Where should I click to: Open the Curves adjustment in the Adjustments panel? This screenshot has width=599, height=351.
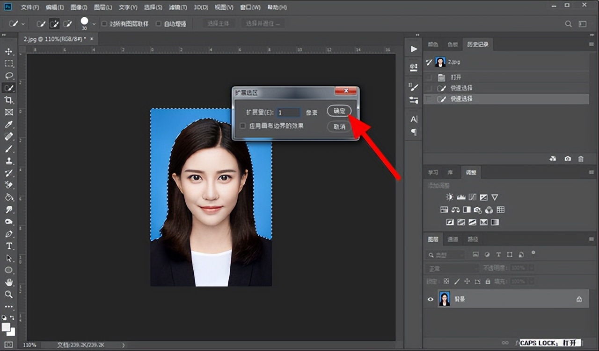click(x=473, y=197)
